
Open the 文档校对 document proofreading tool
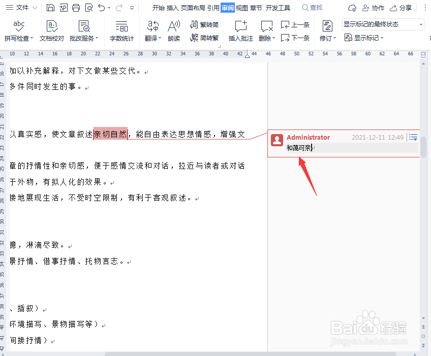coord(51,30)
